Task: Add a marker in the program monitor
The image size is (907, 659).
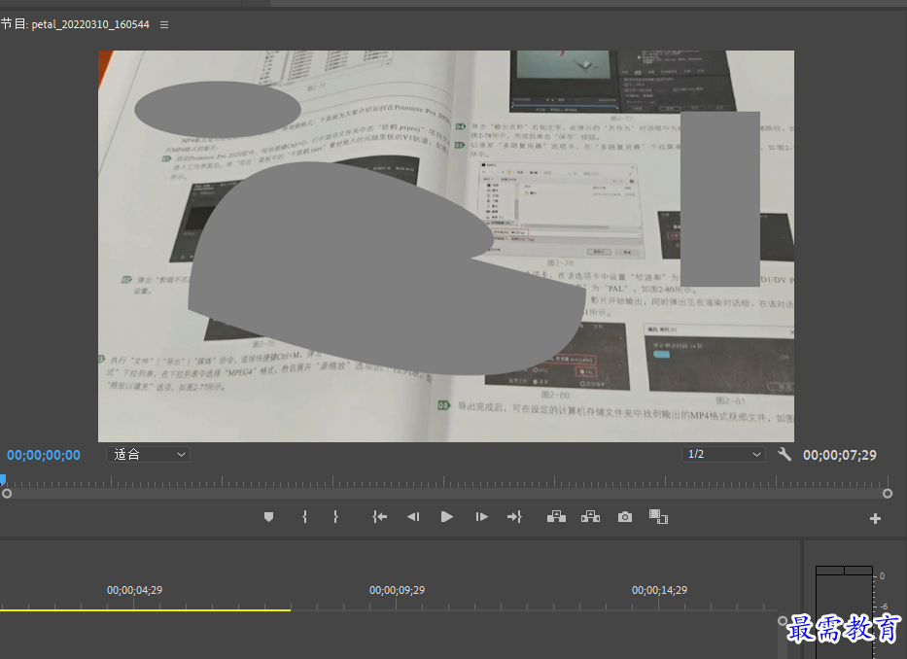Action: [x=268, y=517]
